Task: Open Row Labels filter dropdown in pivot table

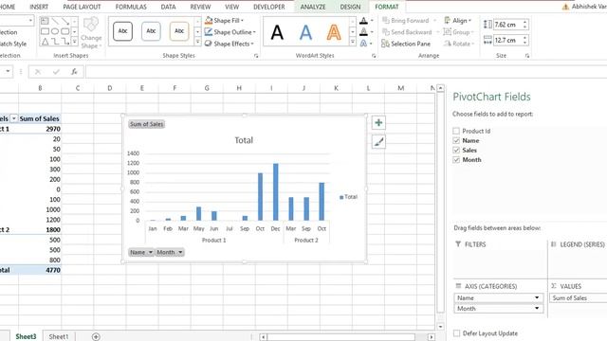Action: [14, 118]
